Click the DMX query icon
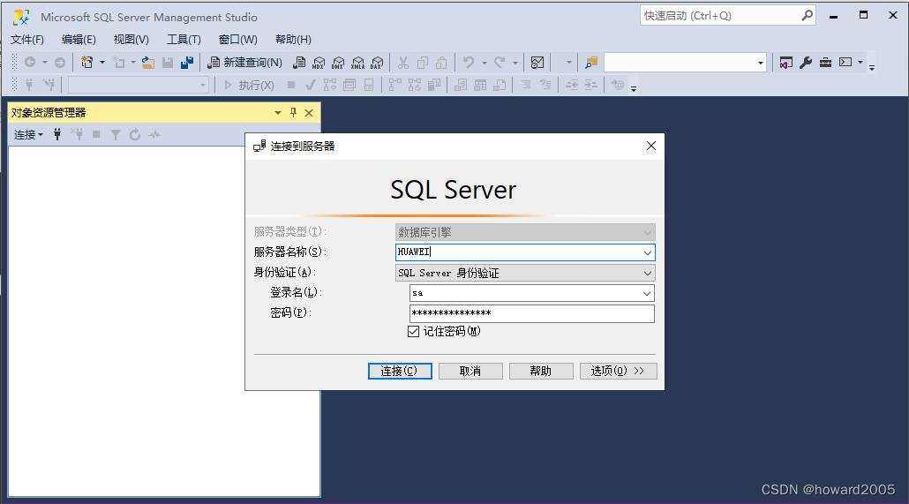The width and height of the screenshot is (909, 504). tap(338, 62)
